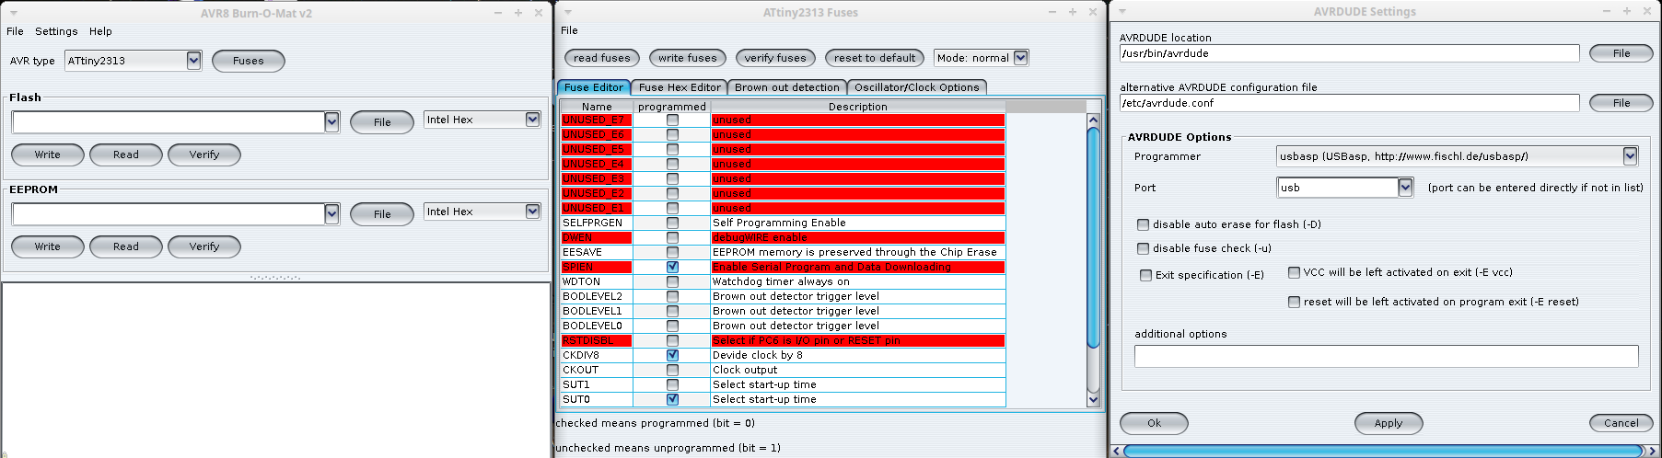
Task: Open the File menu in AVR8 Burn-O-Mat window
Action: point(15,31)
